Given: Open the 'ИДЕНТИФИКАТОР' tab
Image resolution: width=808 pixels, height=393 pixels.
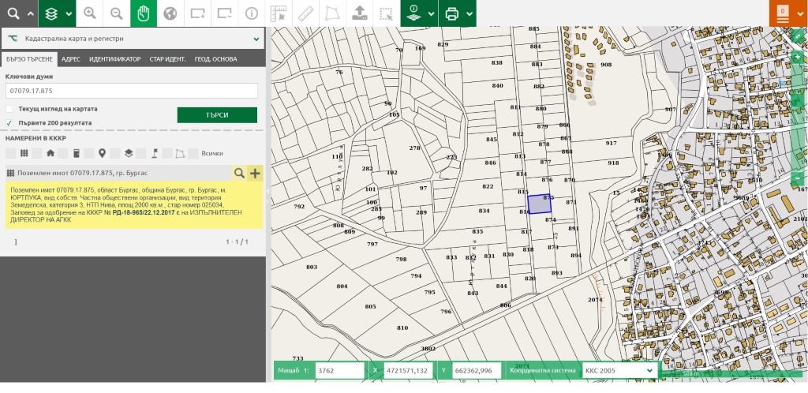Looking at the screenshot, I should pyautogui.click(x=114, y=59).
